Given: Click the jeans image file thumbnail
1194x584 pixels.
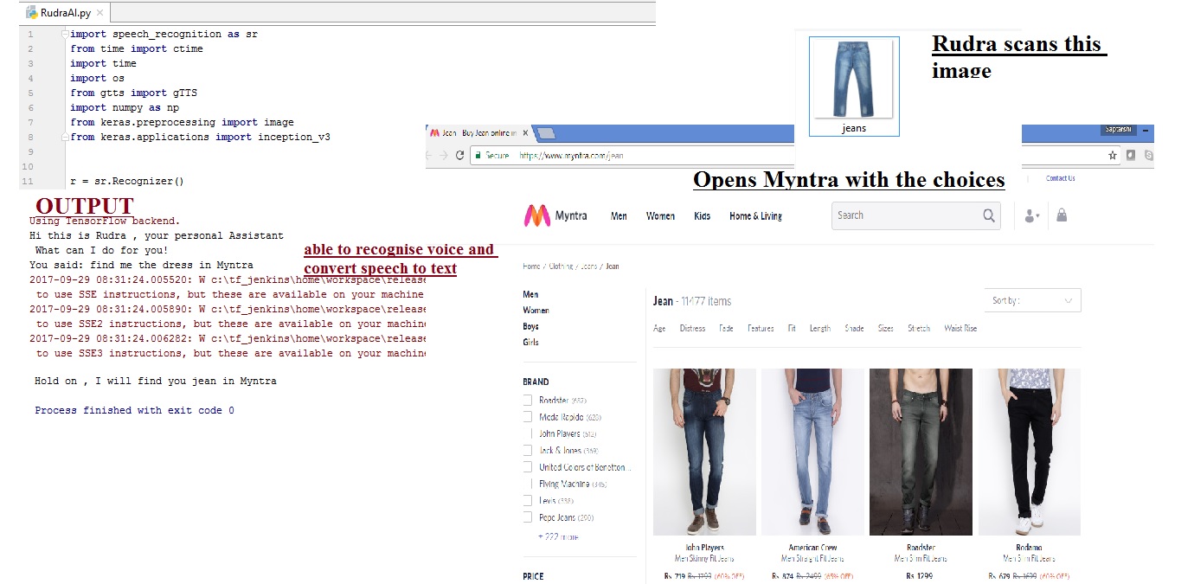Looking at the screenshot, I should [854, 80].
